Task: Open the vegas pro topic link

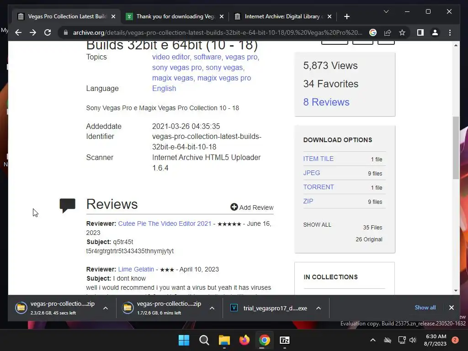Action: tap(241, 57)
